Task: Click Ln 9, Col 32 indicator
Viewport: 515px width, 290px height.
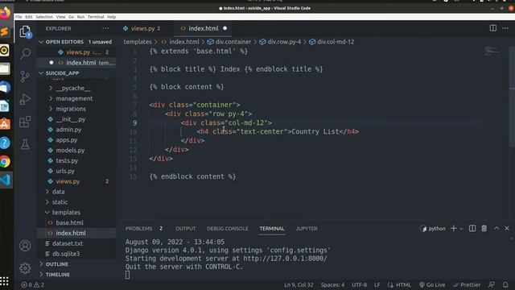Action: tap(299, 284)
